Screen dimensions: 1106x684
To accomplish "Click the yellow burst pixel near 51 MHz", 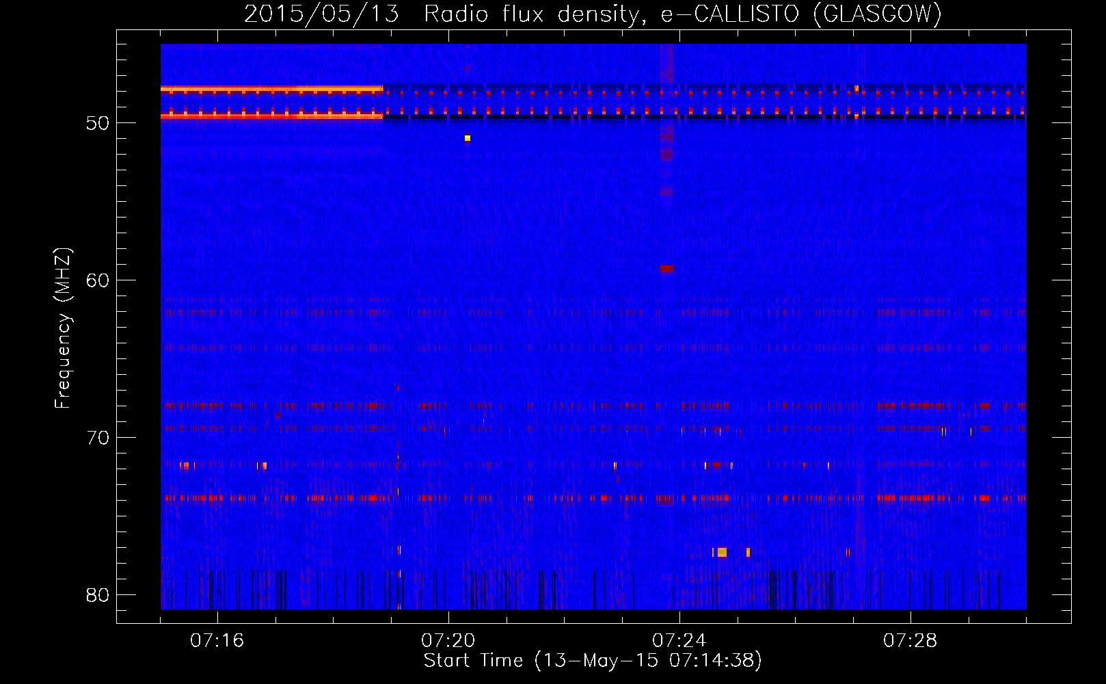I will pos(468,138).
